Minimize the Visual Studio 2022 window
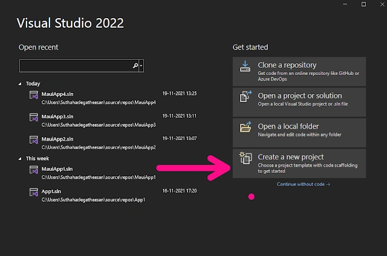This screenshot has height=256, width=387. (345, 4)
